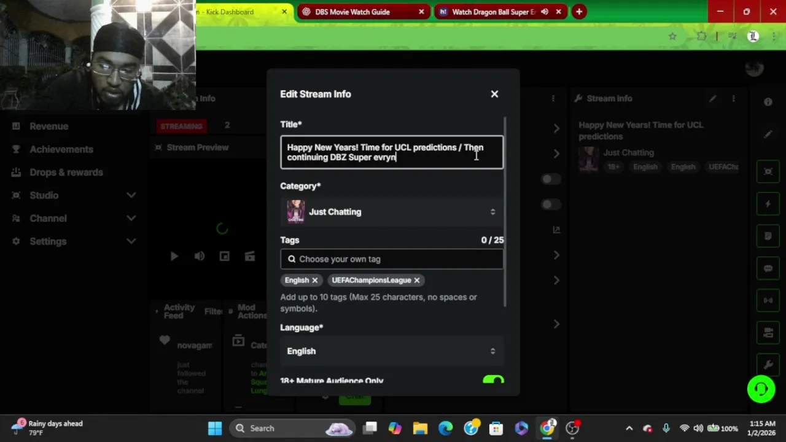Screen dimensions: 786x442
Task: Open the Filter option in Activity Feed
Action: [213, 311]
